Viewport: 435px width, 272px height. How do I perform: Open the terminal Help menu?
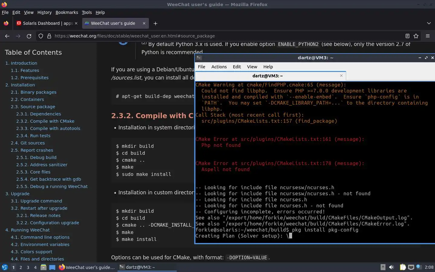pyautogui.click(x=268, y=67)
